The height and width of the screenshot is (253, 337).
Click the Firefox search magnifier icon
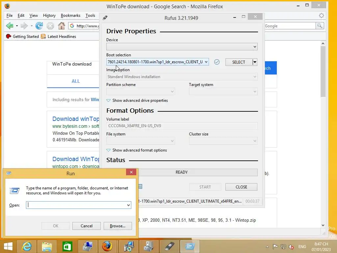tap(320, 26)
